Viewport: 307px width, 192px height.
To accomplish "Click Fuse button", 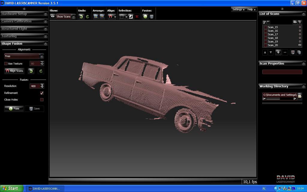I will [x=14, y=109].
